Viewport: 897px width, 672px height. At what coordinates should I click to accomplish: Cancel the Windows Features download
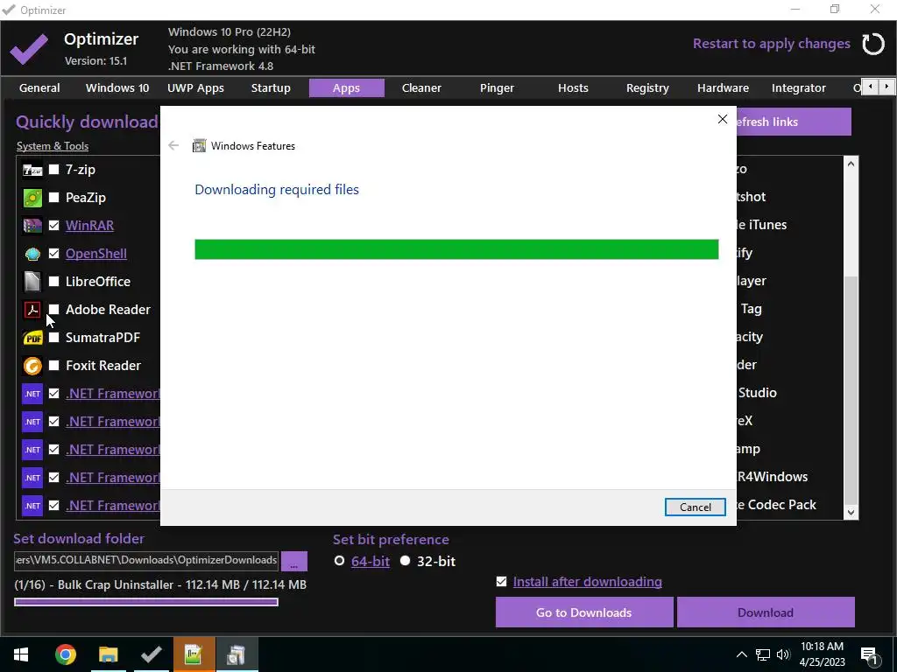695,507
